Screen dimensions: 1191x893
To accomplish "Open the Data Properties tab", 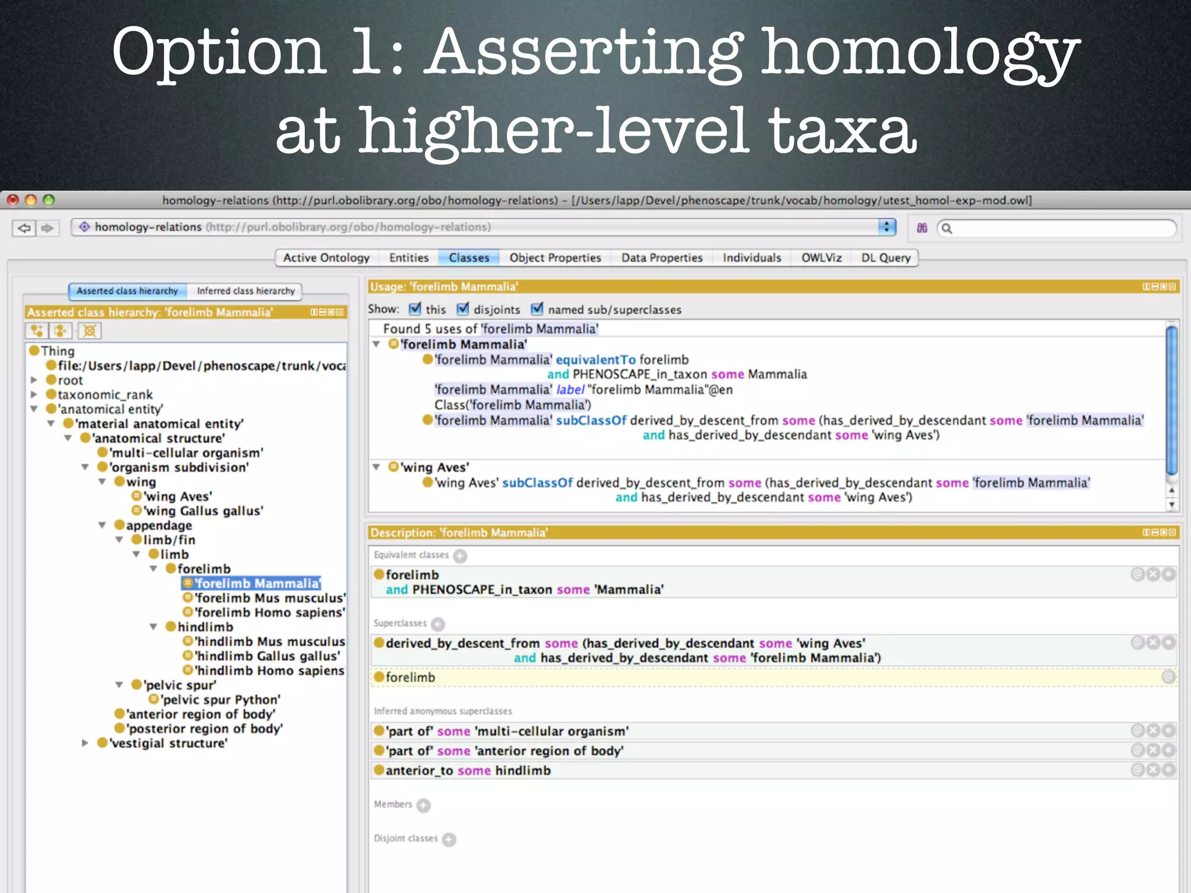I will [x=662, y=258].
